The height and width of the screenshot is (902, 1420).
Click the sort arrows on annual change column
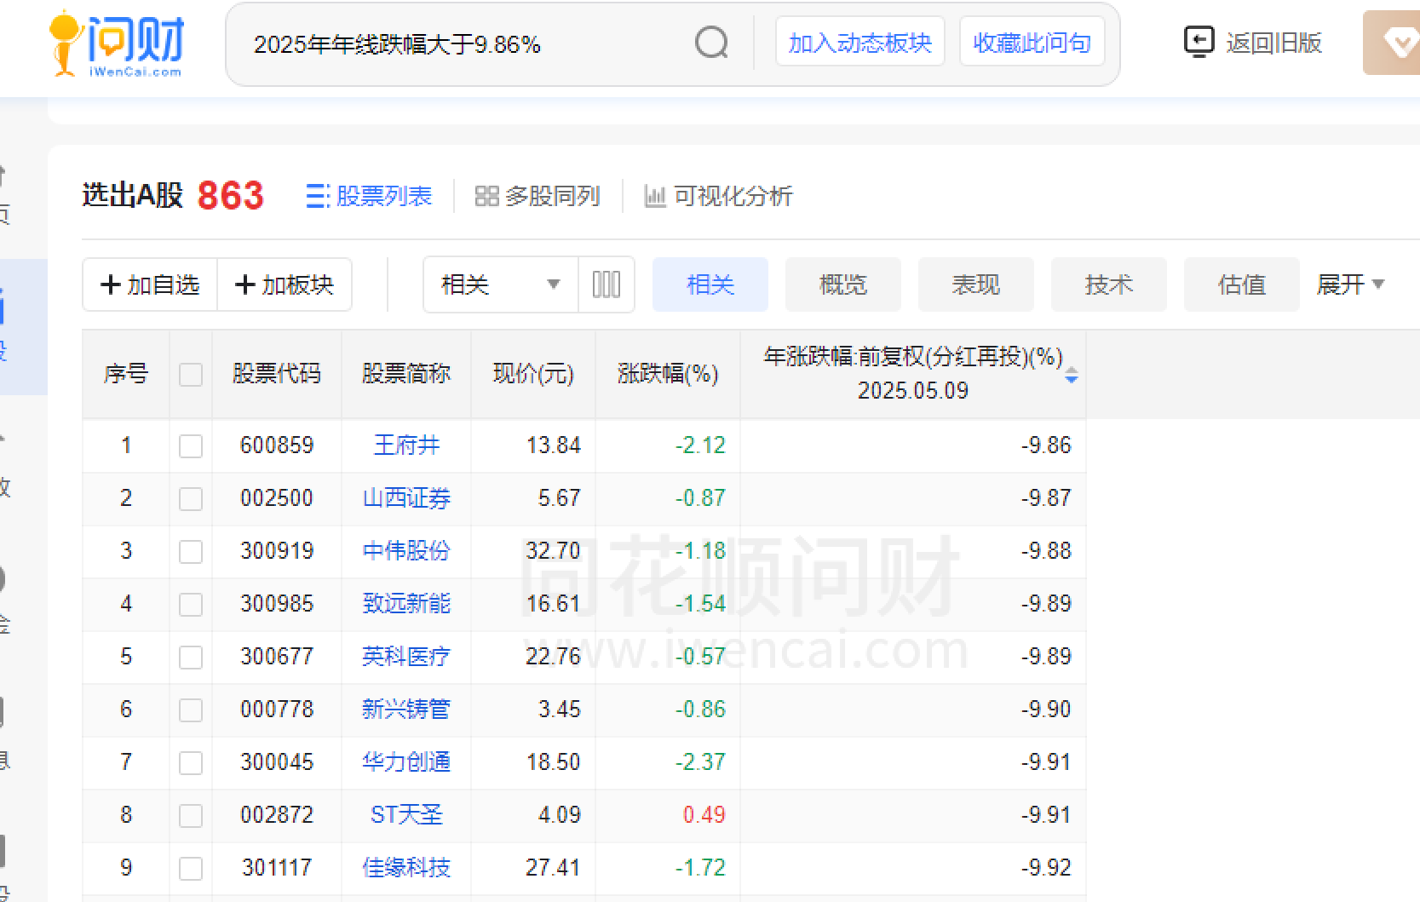point(1072,375)
